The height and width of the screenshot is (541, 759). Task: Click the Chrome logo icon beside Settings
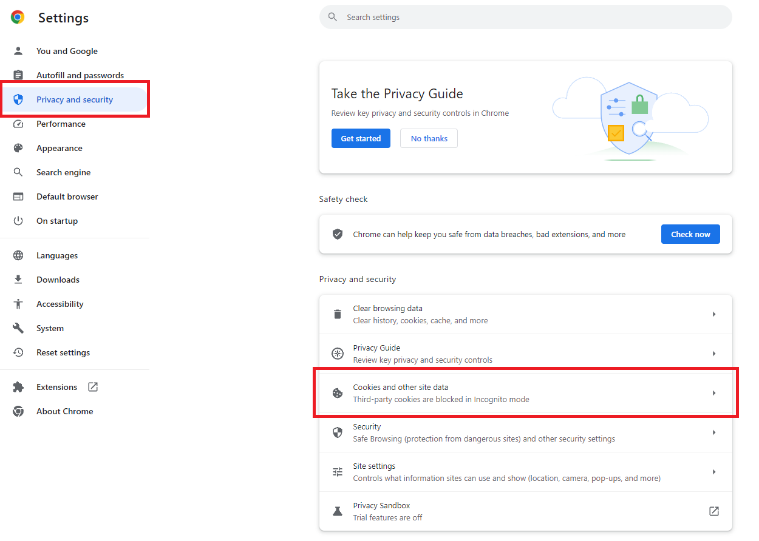[18, 18]
